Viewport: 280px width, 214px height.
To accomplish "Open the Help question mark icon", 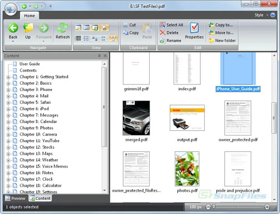I will pyautogui.click(x=273, y=15).
